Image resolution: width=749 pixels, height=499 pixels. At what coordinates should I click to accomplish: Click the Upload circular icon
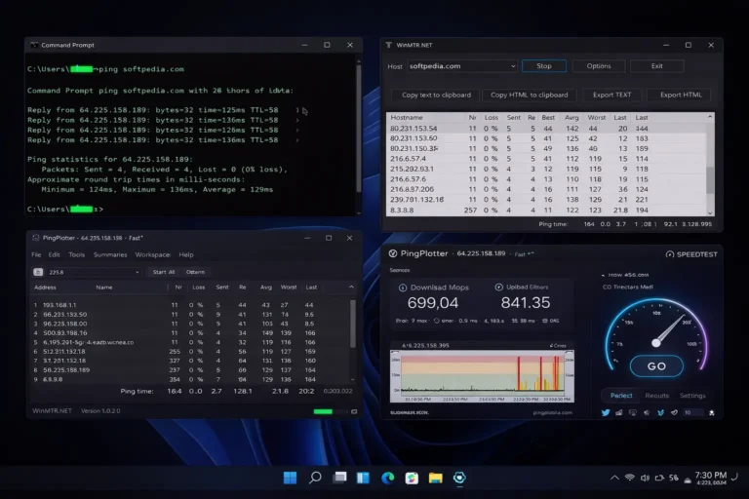tap(498, 287)
